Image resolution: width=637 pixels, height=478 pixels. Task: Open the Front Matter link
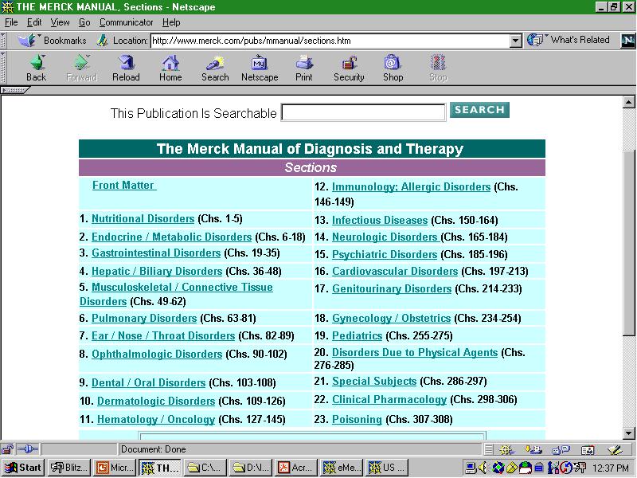(123, 186)
